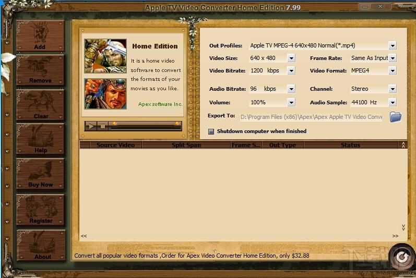
Task: Expand the Out Profiles dropdown
Action: (x=393, y=45)
